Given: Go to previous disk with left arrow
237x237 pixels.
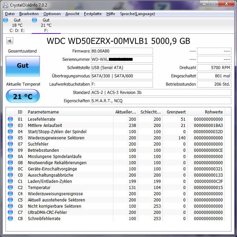Looking at the screenshot, I should click(x=10, y=41).
